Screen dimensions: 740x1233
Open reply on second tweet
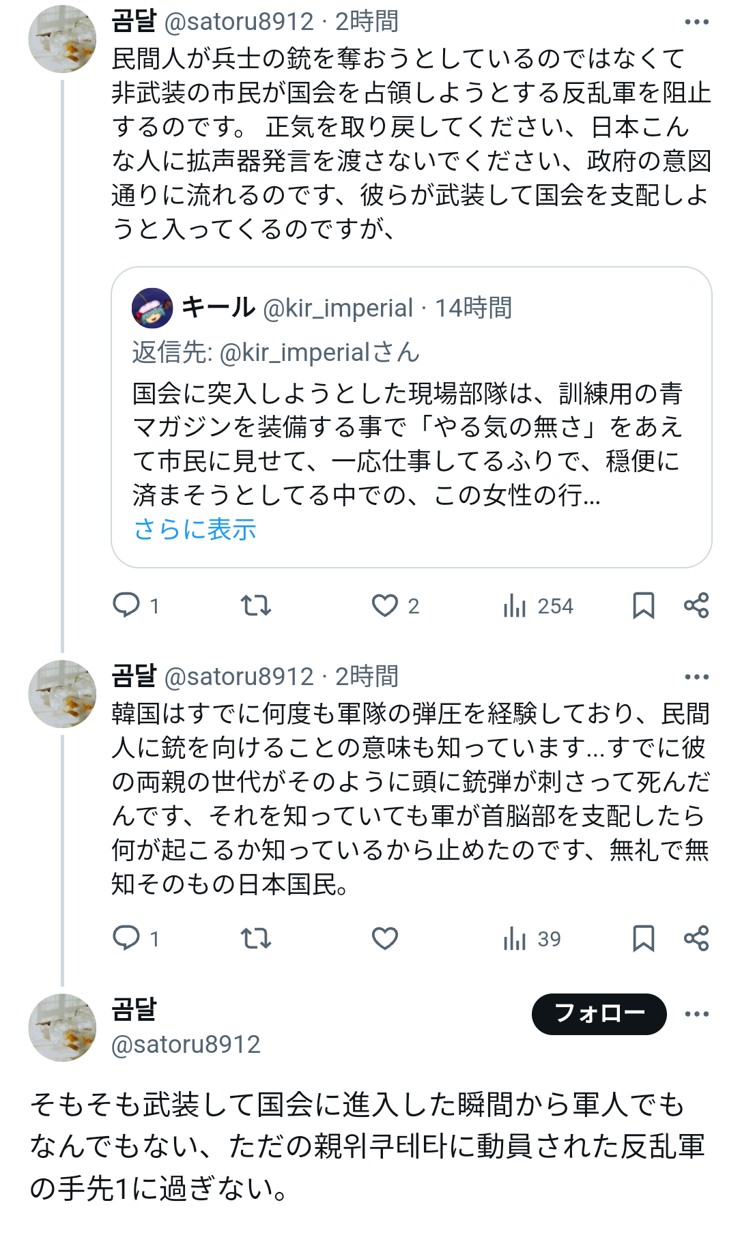pyautogui.click(x=126, y=938)
